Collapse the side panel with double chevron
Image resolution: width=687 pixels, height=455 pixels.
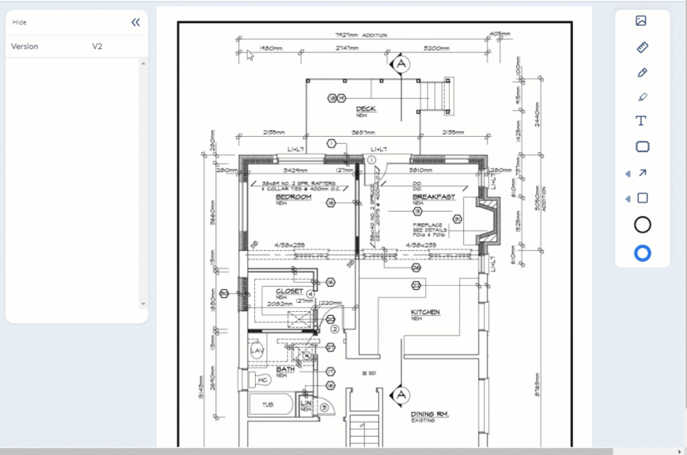point(136,22)
